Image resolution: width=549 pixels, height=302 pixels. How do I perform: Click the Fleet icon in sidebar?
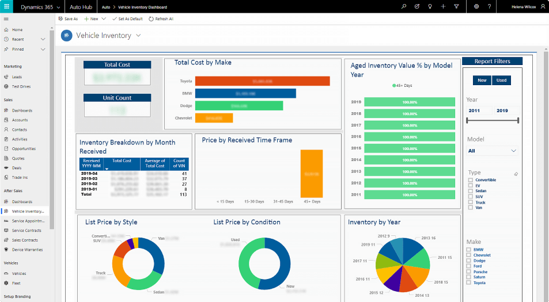pos(6,283)
